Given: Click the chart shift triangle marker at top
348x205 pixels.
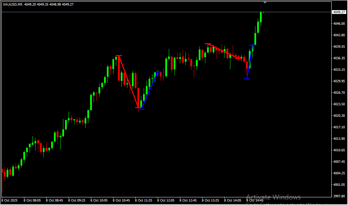Looking at the screenshot, I should tap(265, 2).
